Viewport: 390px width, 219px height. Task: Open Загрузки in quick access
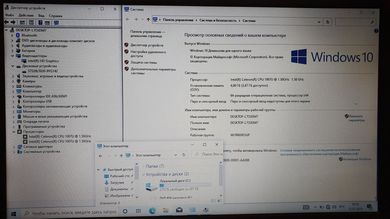[117, 182]
